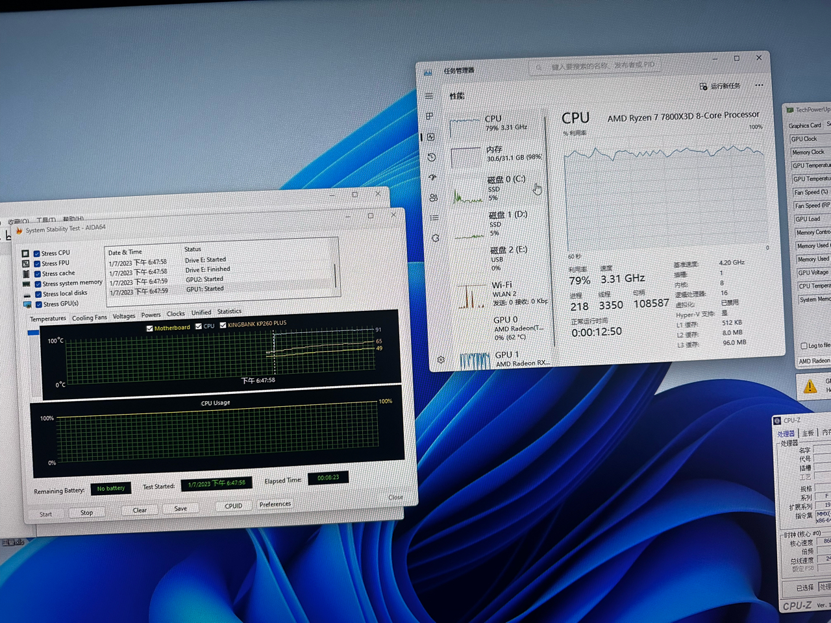This screenshot has height=623, width=831.
Task: Open Details list icon in Task Manager sidebar
Action: (434, 218)
